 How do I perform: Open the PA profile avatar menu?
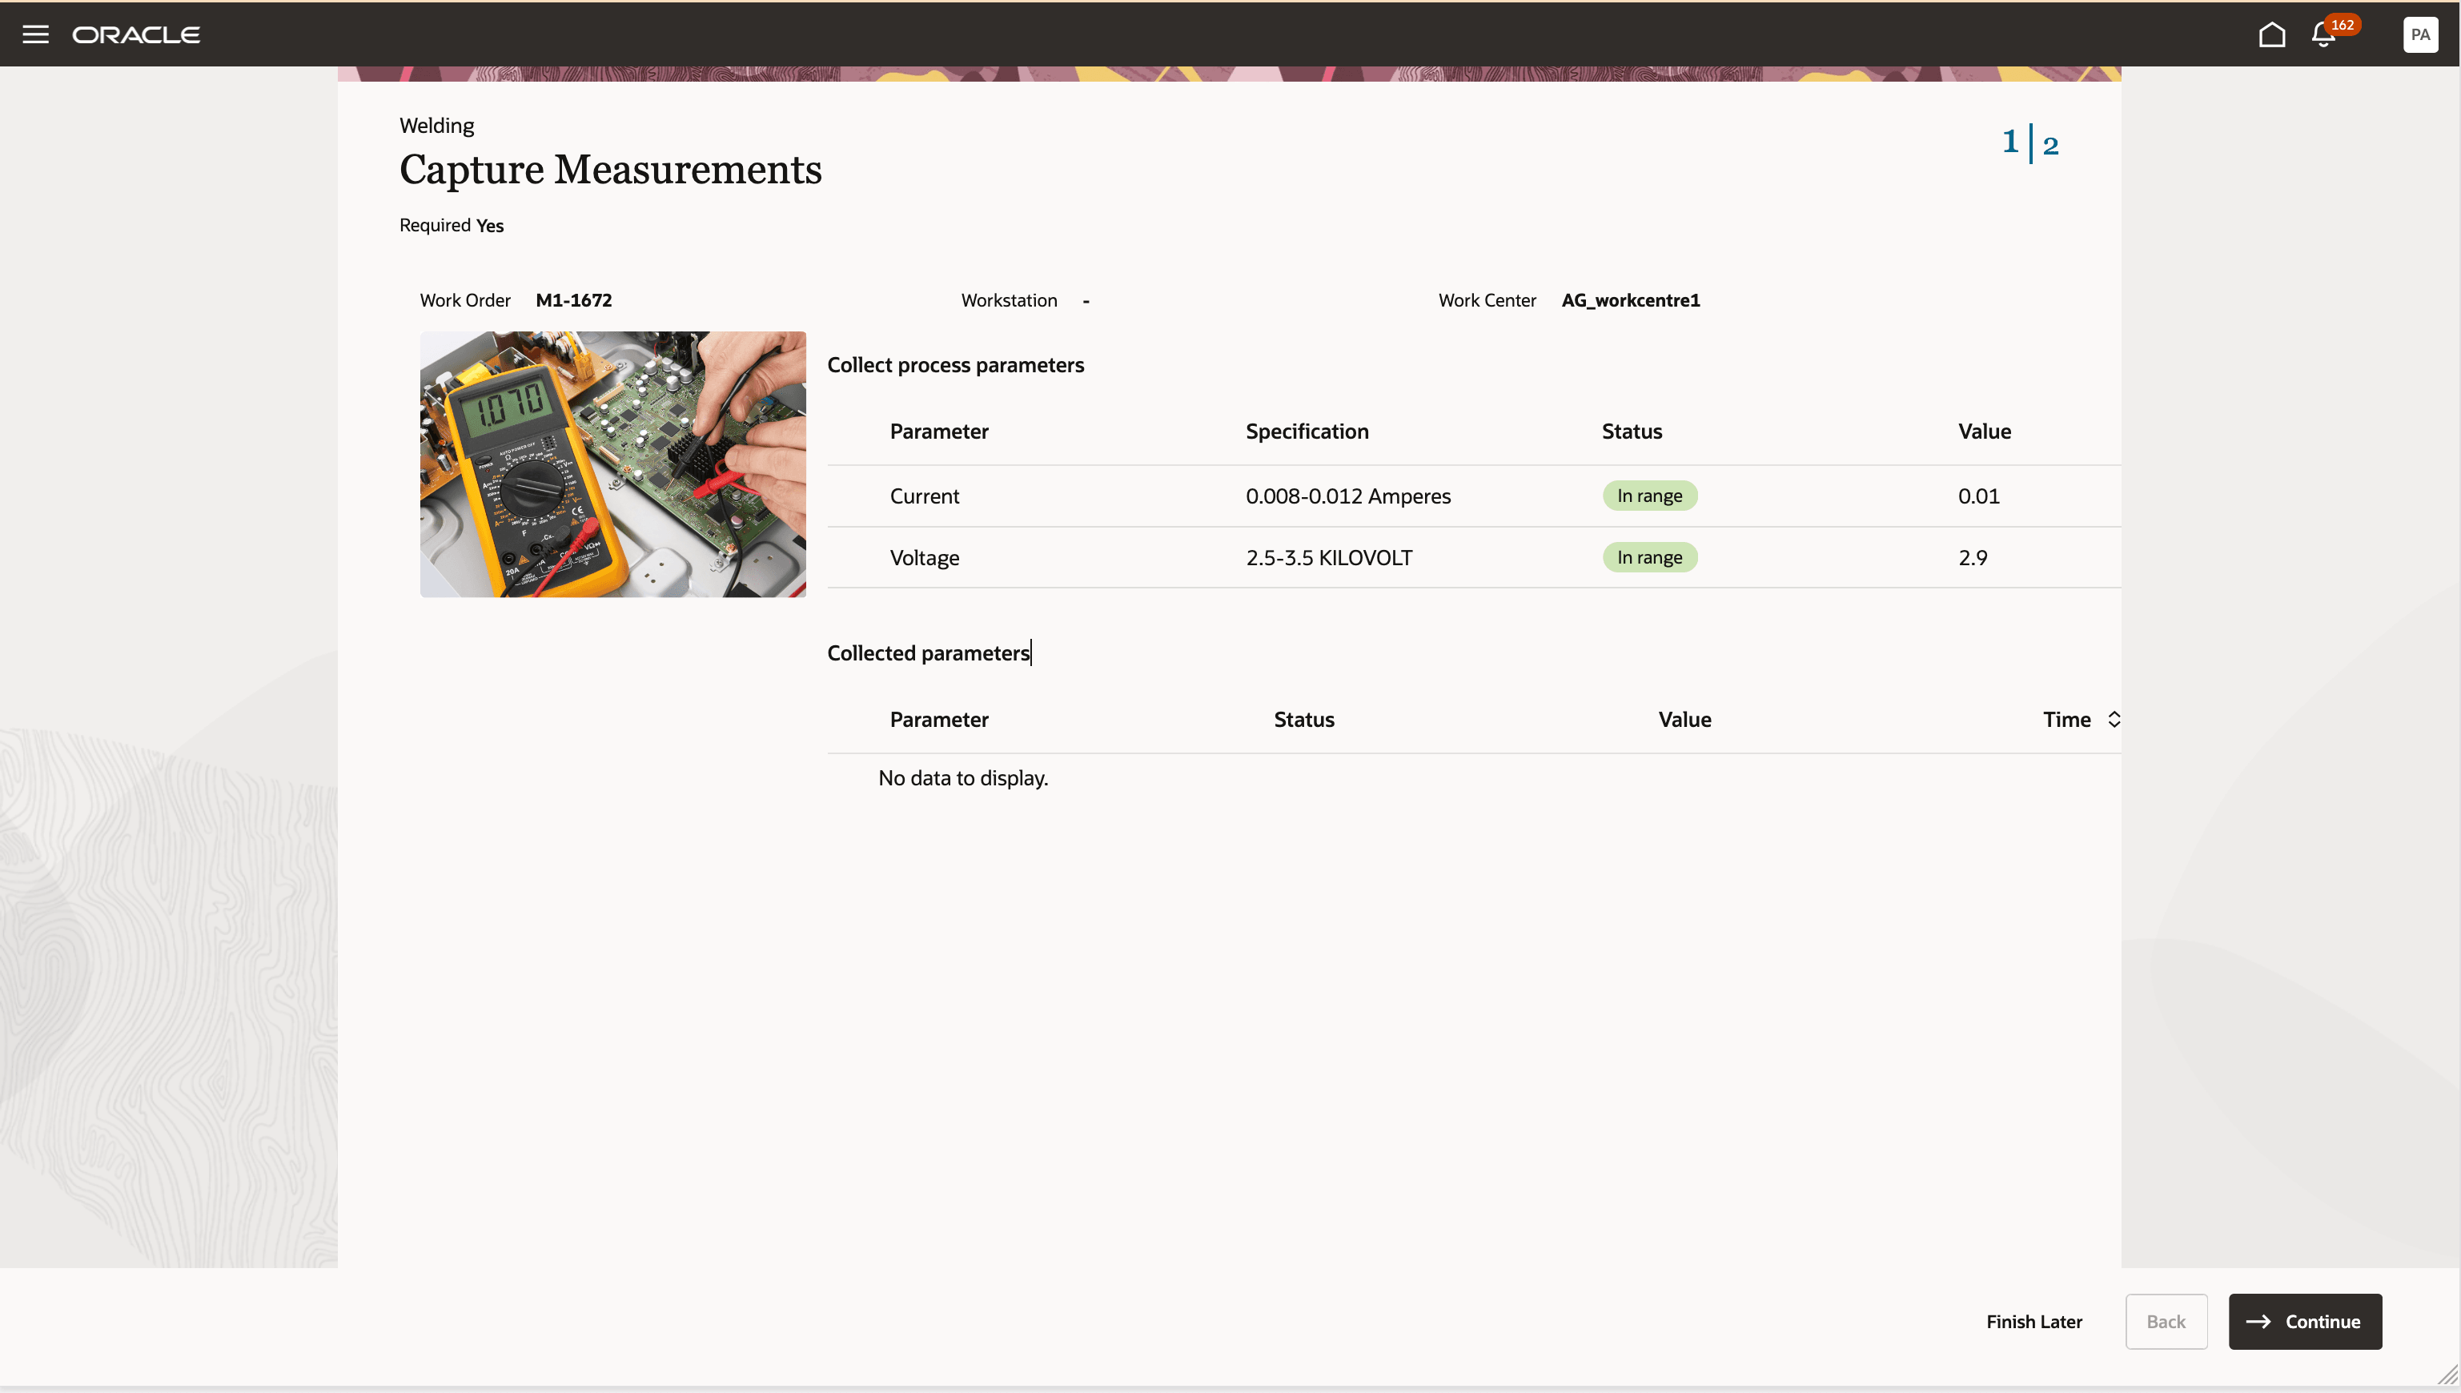[x=2420, y=34]
